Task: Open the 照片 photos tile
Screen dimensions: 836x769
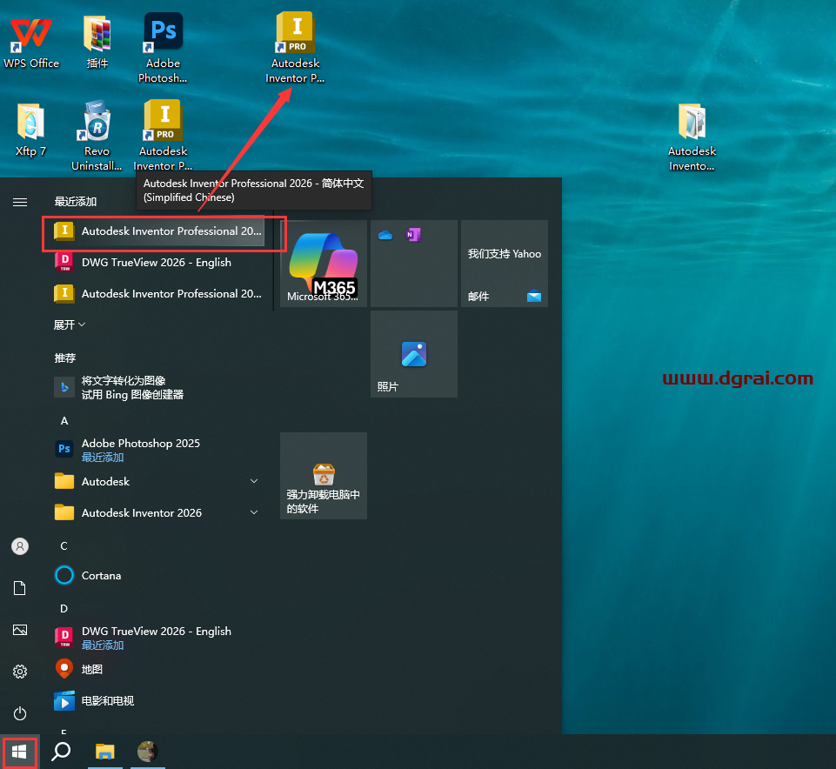Action: [x=414, y=353]
